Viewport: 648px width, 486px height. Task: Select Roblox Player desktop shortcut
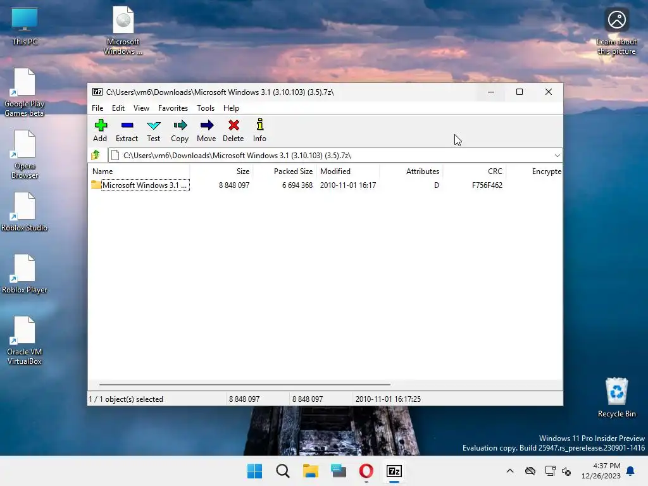[25, 273]
